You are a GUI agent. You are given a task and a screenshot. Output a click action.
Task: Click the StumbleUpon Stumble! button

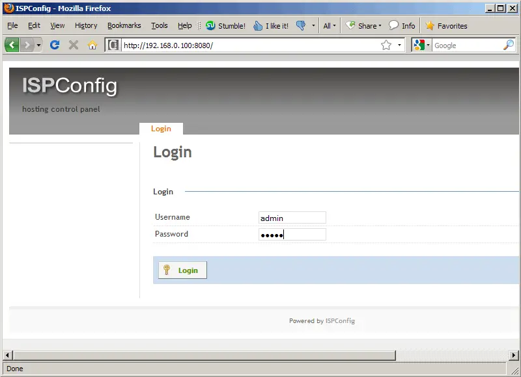pos(225,26)
